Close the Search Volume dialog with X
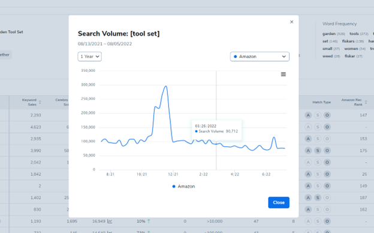This screenshot has height=233, width=374. [291, 22]
